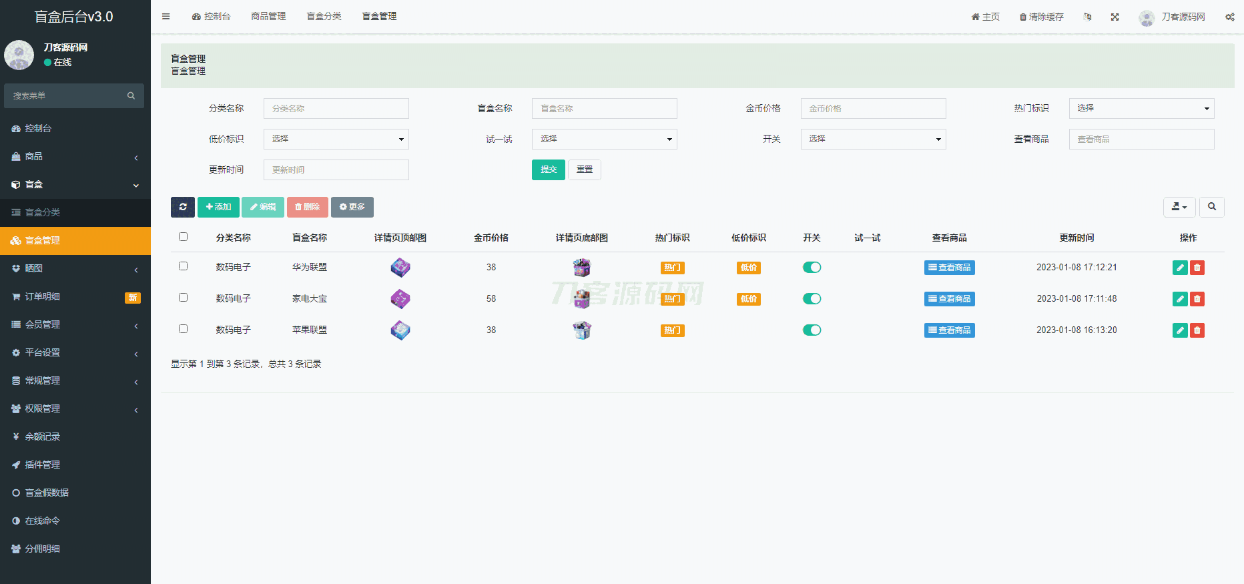Open the settings gears icon at top right
Screen dimensions: 1244x584
click(1229, 17)
